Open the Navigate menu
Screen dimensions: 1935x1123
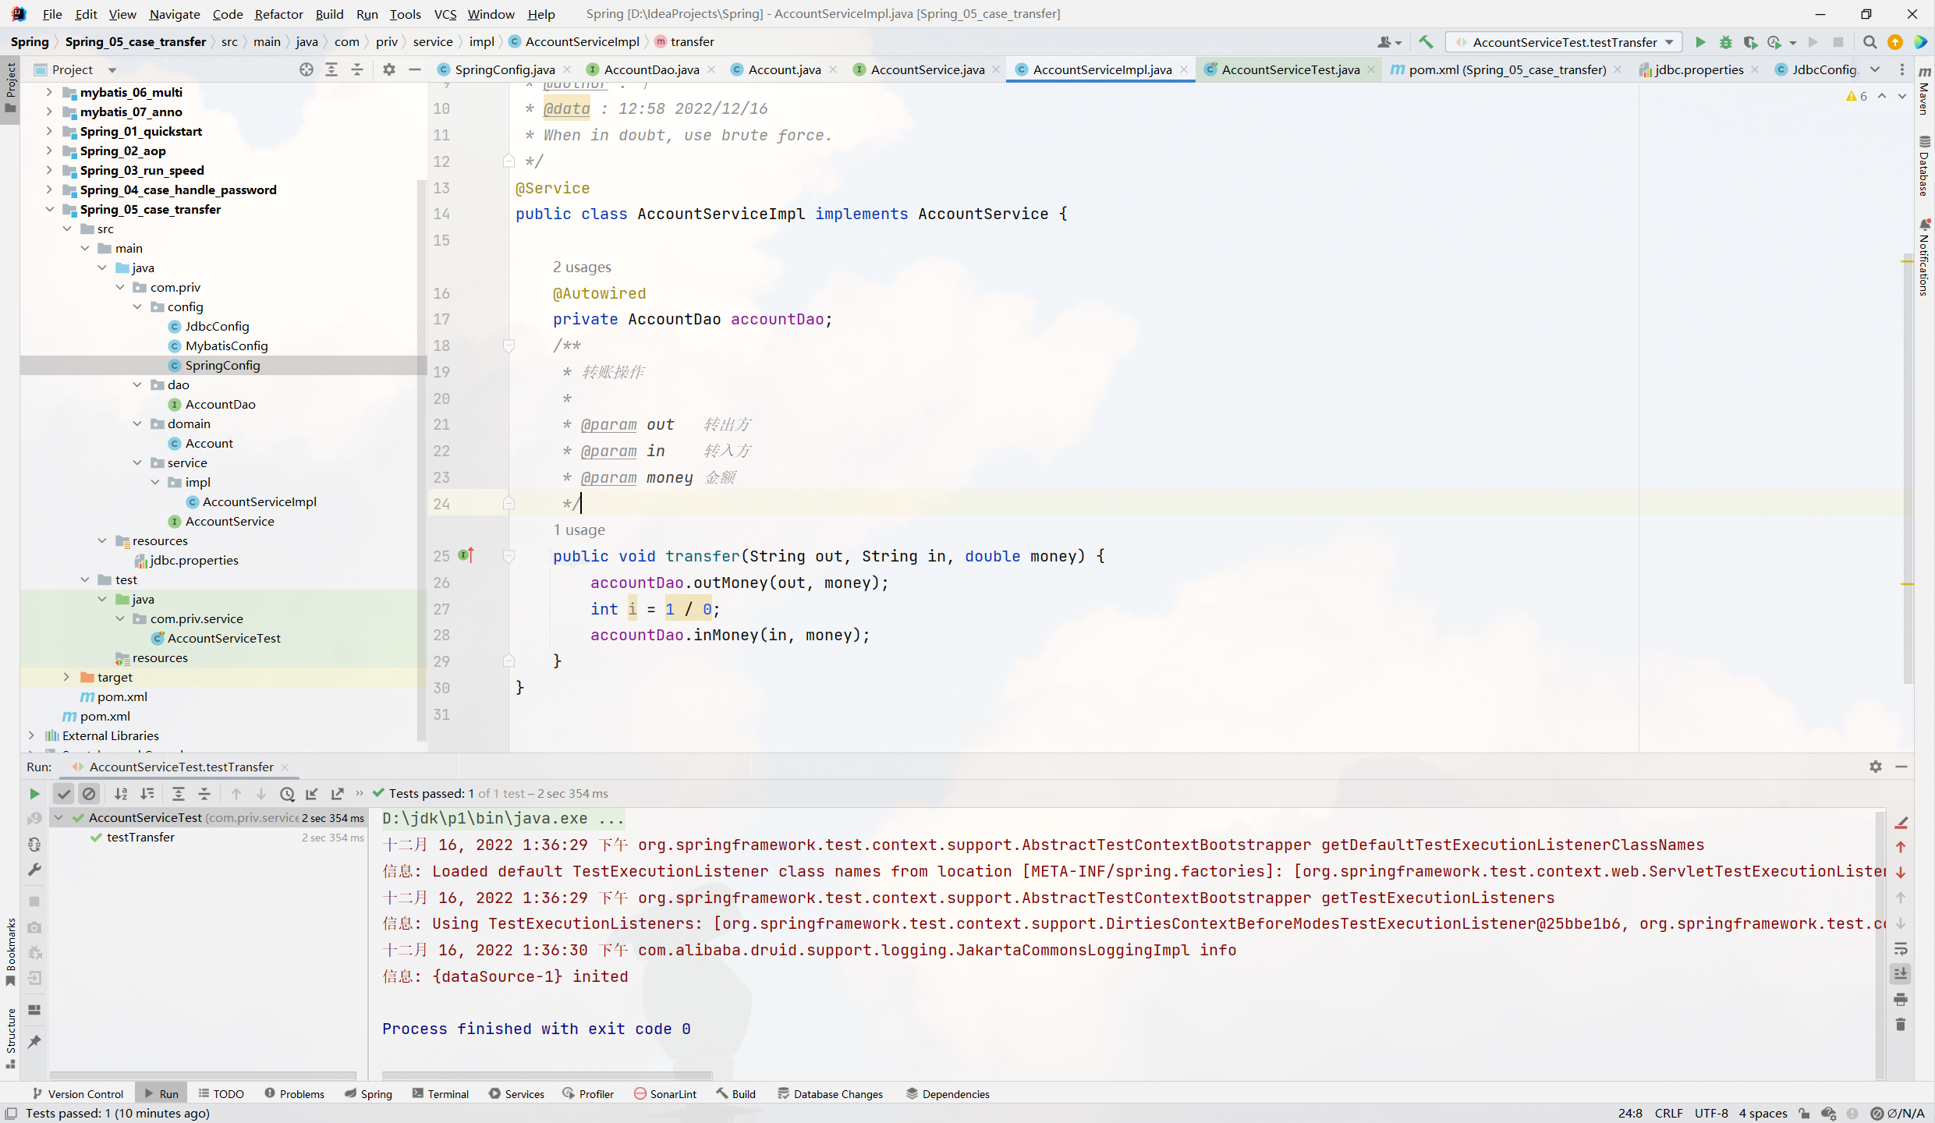tap(175, 14)
